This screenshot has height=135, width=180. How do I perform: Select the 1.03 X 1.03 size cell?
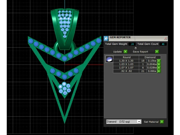tap(126, 64)
